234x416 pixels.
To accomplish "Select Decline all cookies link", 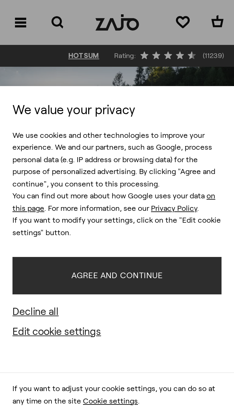I will [36, 312].
